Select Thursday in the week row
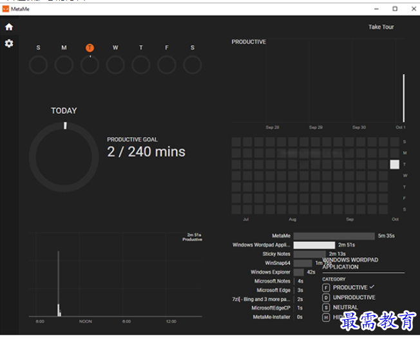The image size is (420, 341). 141,48
